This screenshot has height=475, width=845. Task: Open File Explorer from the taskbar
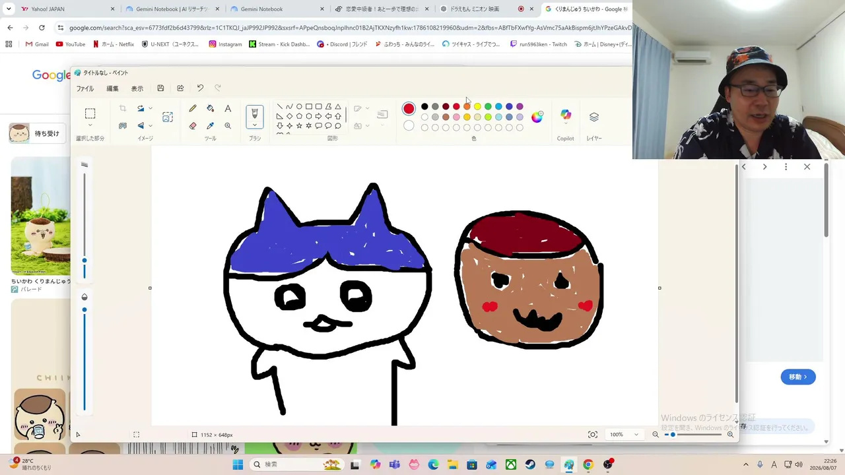tap(452, 464)
